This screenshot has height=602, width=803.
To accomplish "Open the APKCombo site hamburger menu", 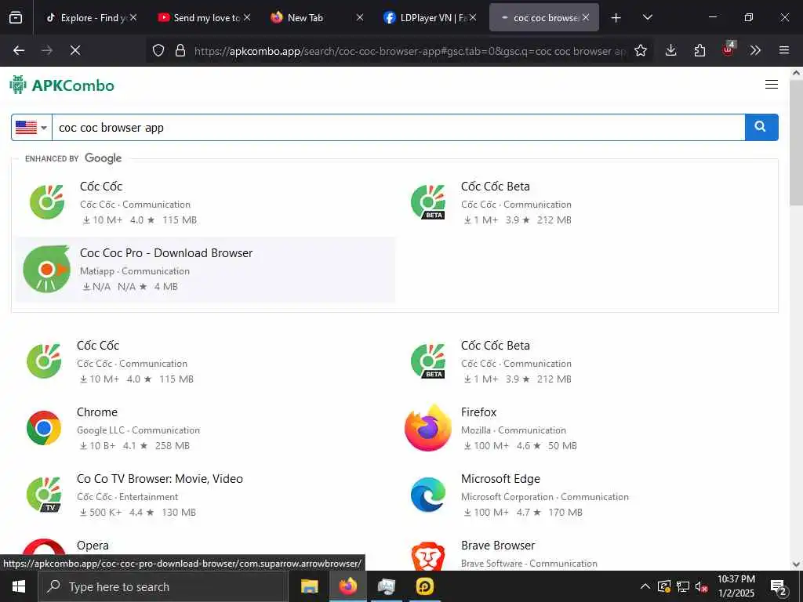I will pyautogui.click(x=772, y=85).
